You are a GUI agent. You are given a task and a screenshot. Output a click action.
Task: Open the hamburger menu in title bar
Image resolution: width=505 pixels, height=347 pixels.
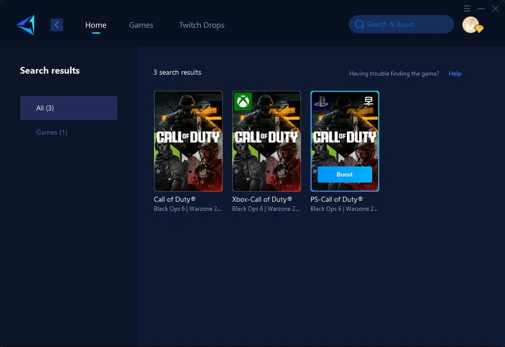467,8
